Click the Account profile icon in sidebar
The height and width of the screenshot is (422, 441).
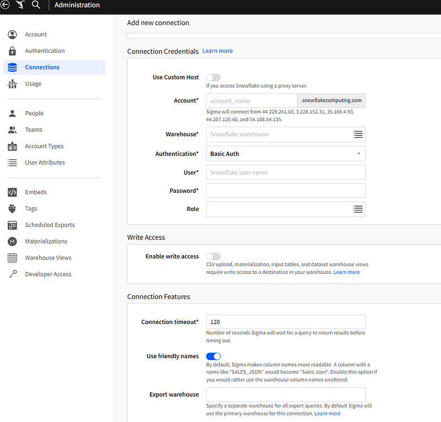[12, 35]
